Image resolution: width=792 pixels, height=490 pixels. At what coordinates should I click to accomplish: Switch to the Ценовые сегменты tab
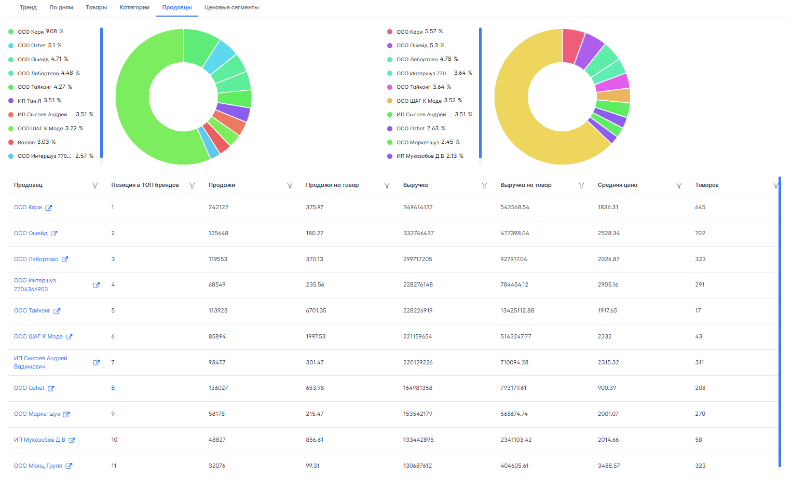[x=231, y=8]
